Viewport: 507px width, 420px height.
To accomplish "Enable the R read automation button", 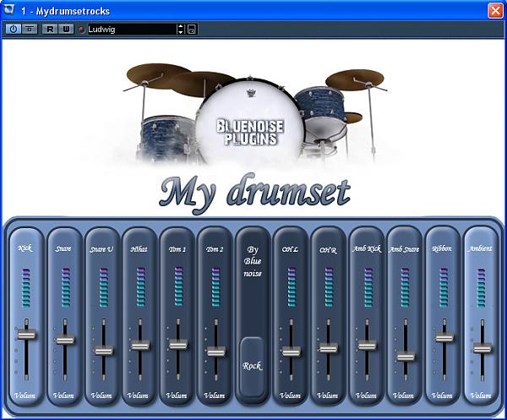I will 51,30.
